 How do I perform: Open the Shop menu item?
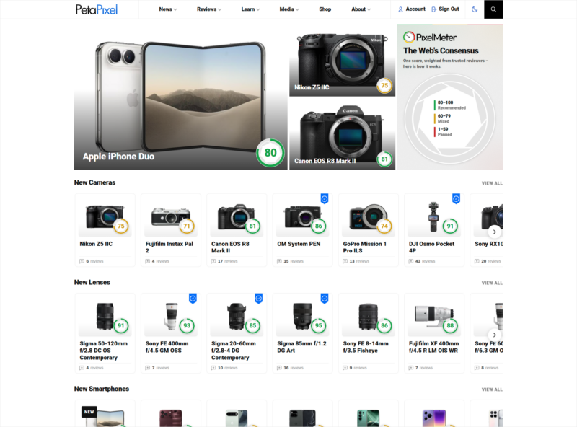[325, 9]
